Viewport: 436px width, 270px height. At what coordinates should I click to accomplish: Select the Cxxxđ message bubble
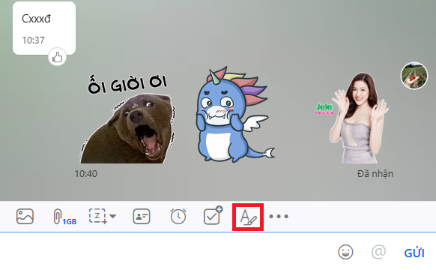[44, 28]
